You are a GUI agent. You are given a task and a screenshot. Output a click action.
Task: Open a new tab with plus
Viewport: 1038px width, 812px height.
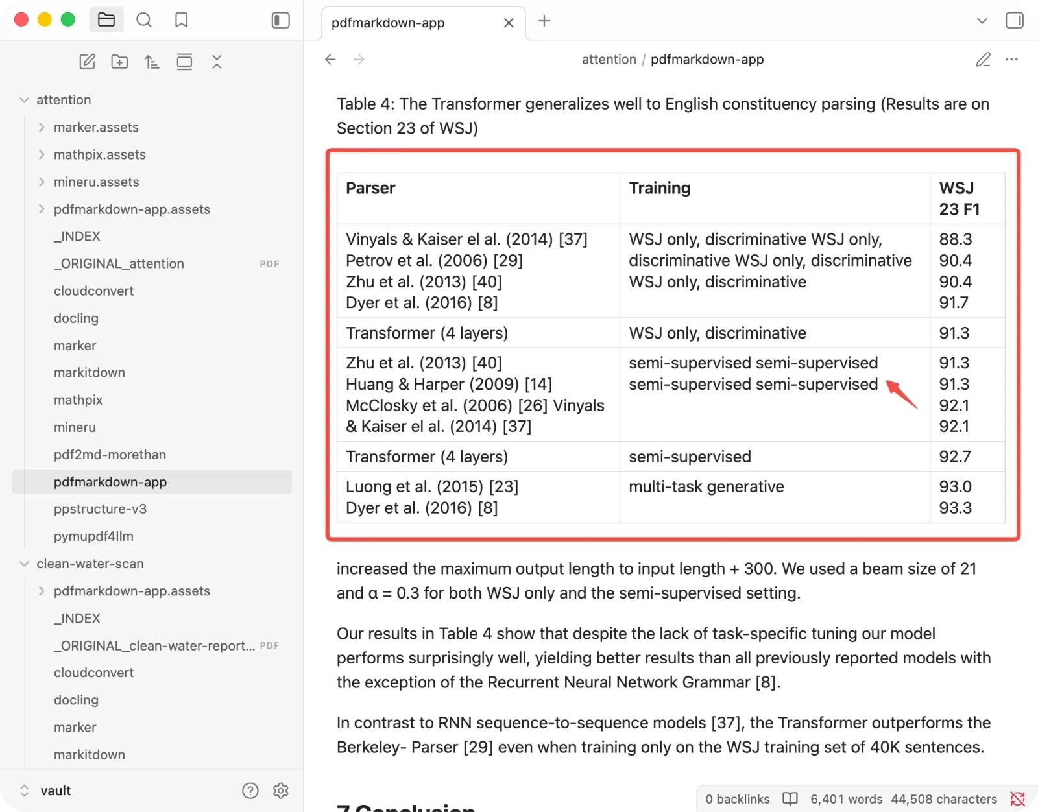(x=544, y=21)
